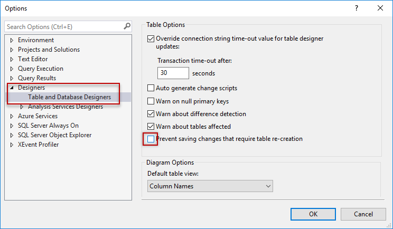Select the XEvent Profiler category
This screenshot has height=229, width=393.
point(38,145)
